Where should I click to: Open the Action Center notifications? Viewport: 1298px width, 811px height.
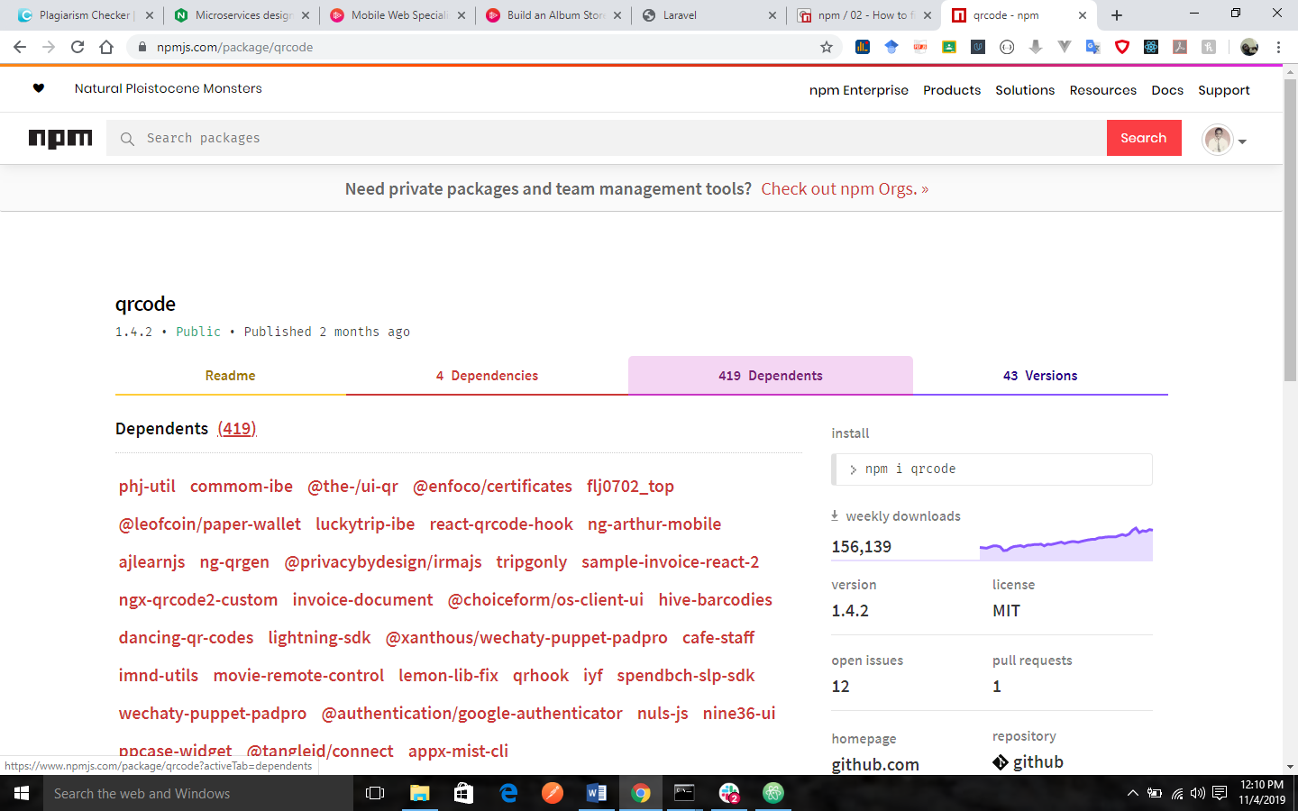click(1220, 794)
